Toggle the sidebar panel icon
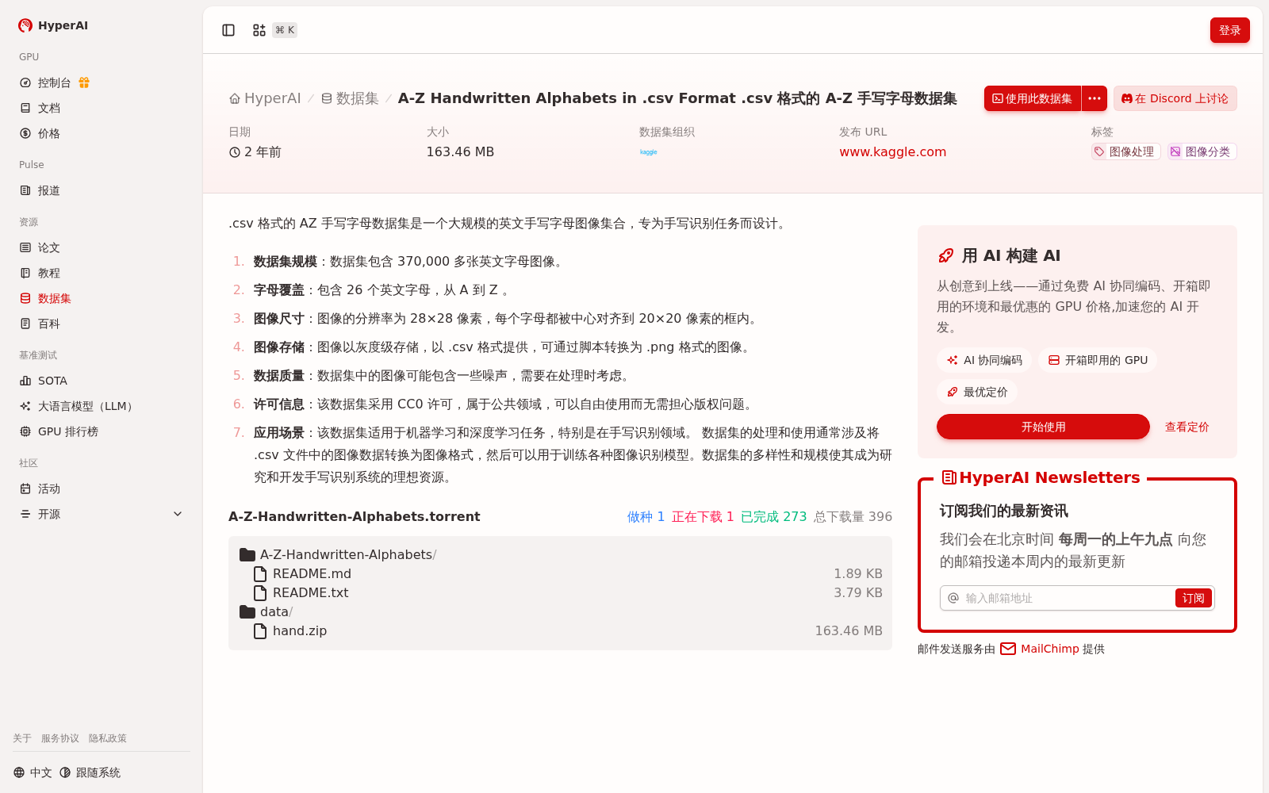The image size is (1269, 793). coord(228,30)
